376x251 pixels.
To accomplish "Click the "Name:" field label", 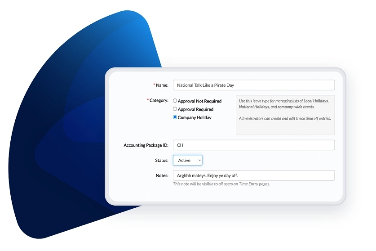I will (x=162, y=85).
